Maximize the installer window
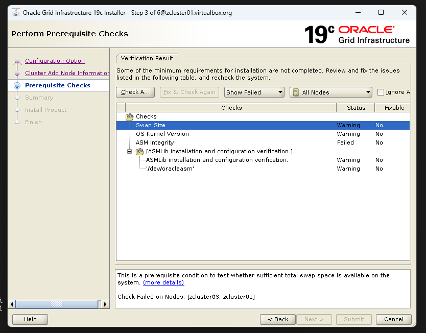 click(381, 12)
